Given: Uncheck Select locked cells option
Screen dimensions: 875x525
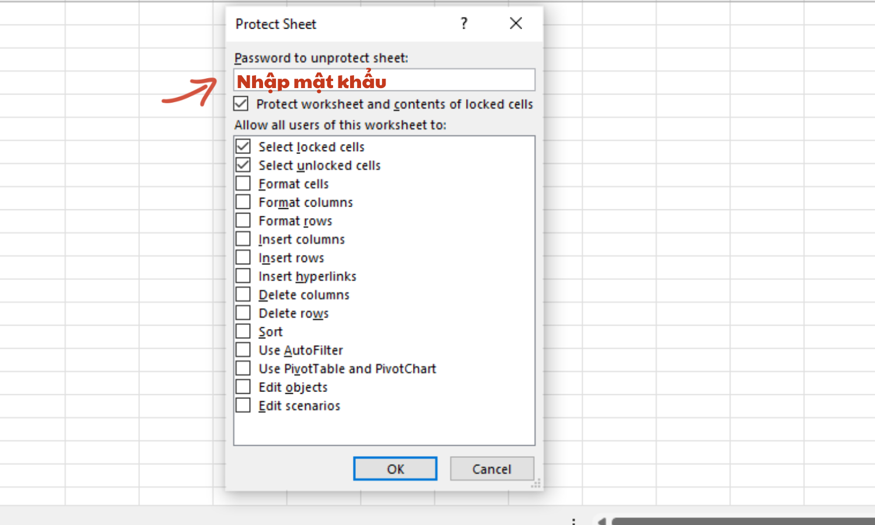Looking at the screenshot, I should (x=243, y=146).
